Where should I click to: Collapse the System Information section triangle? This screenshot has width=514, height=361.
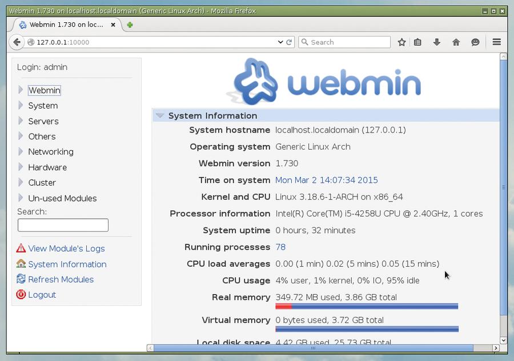tap(160, 115)
